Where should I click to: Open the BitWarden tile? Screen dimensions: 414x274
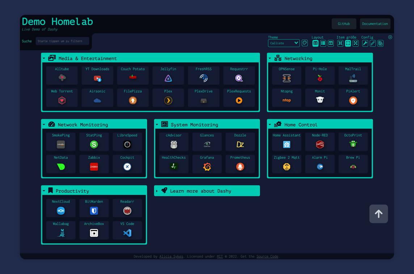(94, 208)
